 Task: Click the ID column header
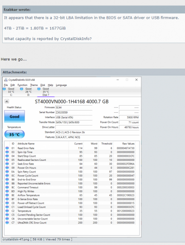[13, 143]
